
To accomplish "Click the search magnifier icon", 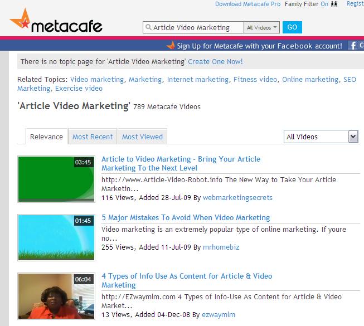I will click(148, 27).
